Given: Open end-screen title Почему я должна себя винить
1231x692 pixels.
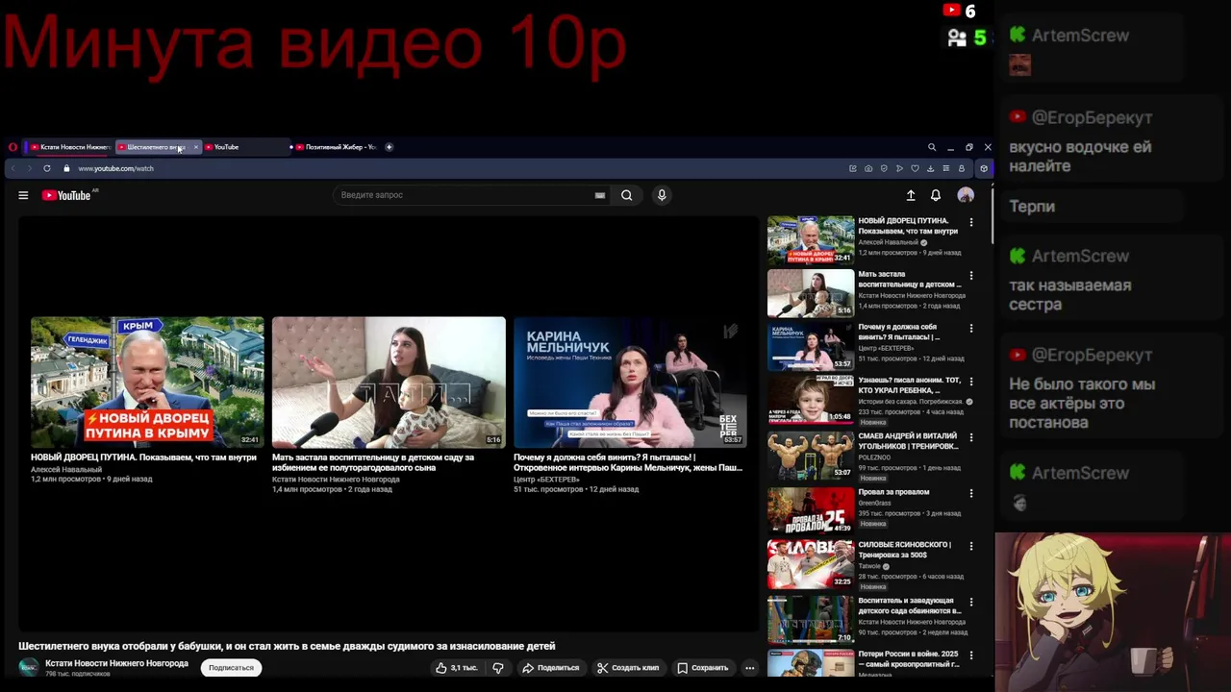Looking at the screenshot, I should click(x=628, y=462).
